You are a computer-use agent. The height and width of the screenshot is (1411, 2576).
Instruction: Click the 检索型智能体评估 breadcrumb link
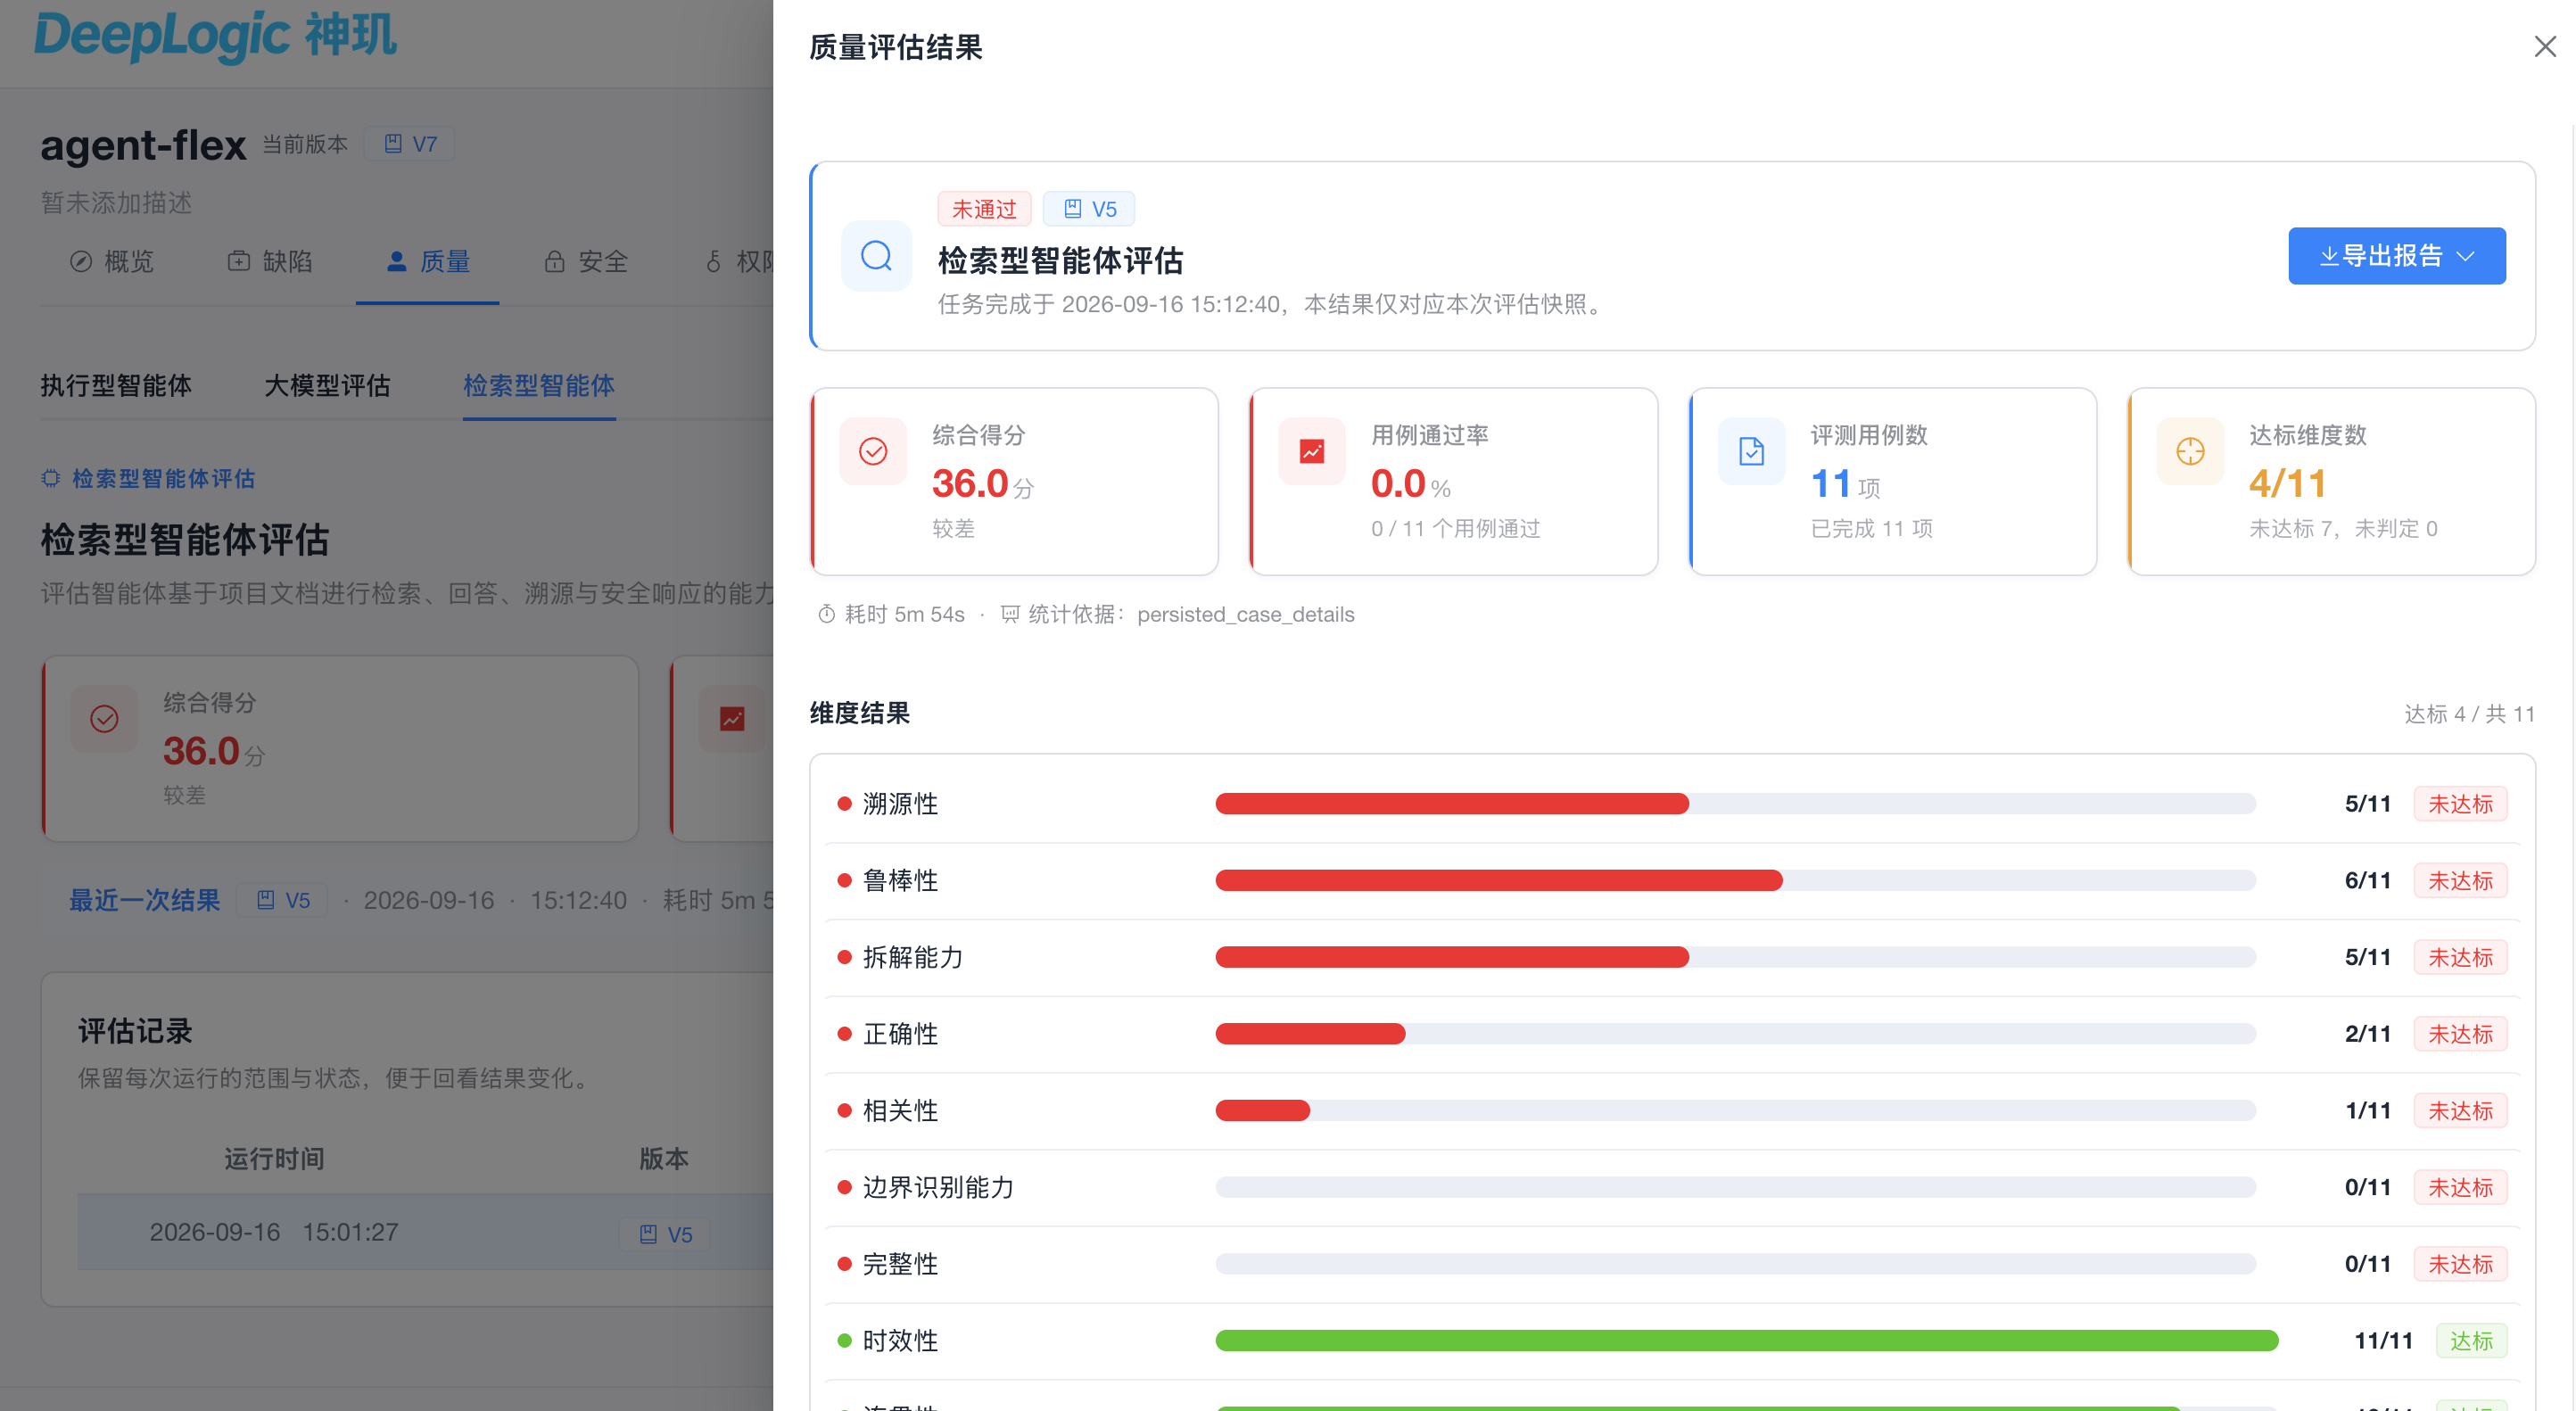[x=148, y=479]
